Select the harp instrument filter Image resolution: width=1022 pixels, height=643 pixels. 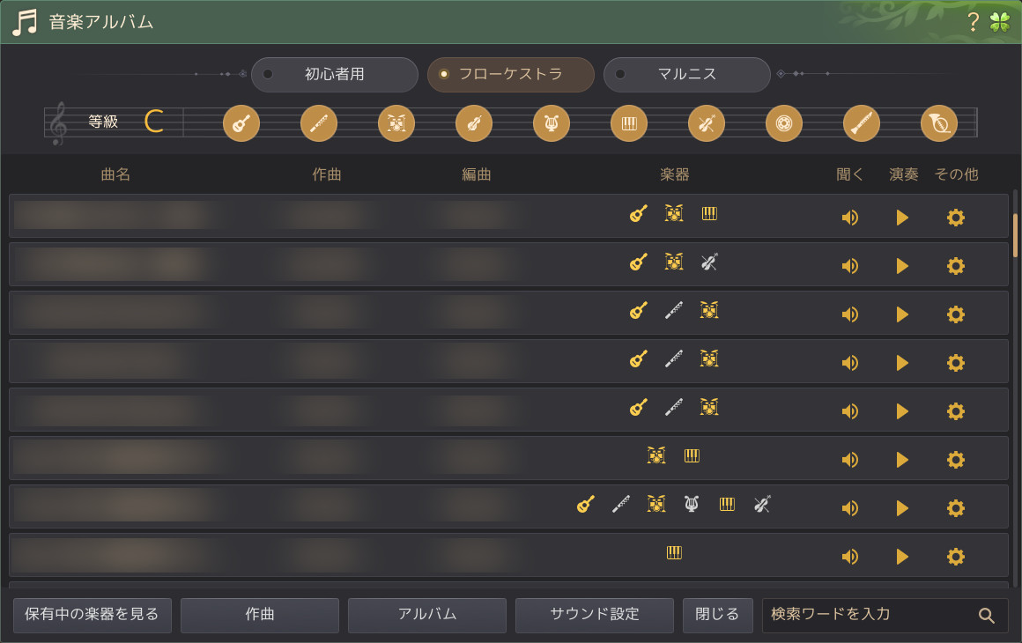point(552,123)
